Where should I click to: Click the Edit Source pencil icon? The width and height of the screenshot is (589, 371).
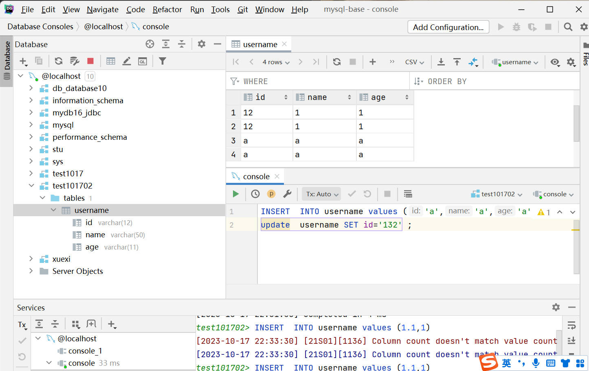(x=127, y=61)
